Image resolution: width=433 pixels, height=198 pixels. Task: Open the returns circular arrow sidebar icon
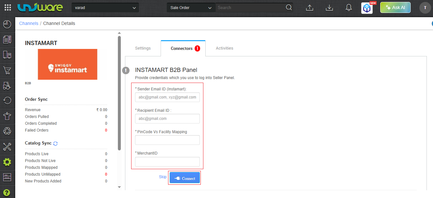point(7,100)
